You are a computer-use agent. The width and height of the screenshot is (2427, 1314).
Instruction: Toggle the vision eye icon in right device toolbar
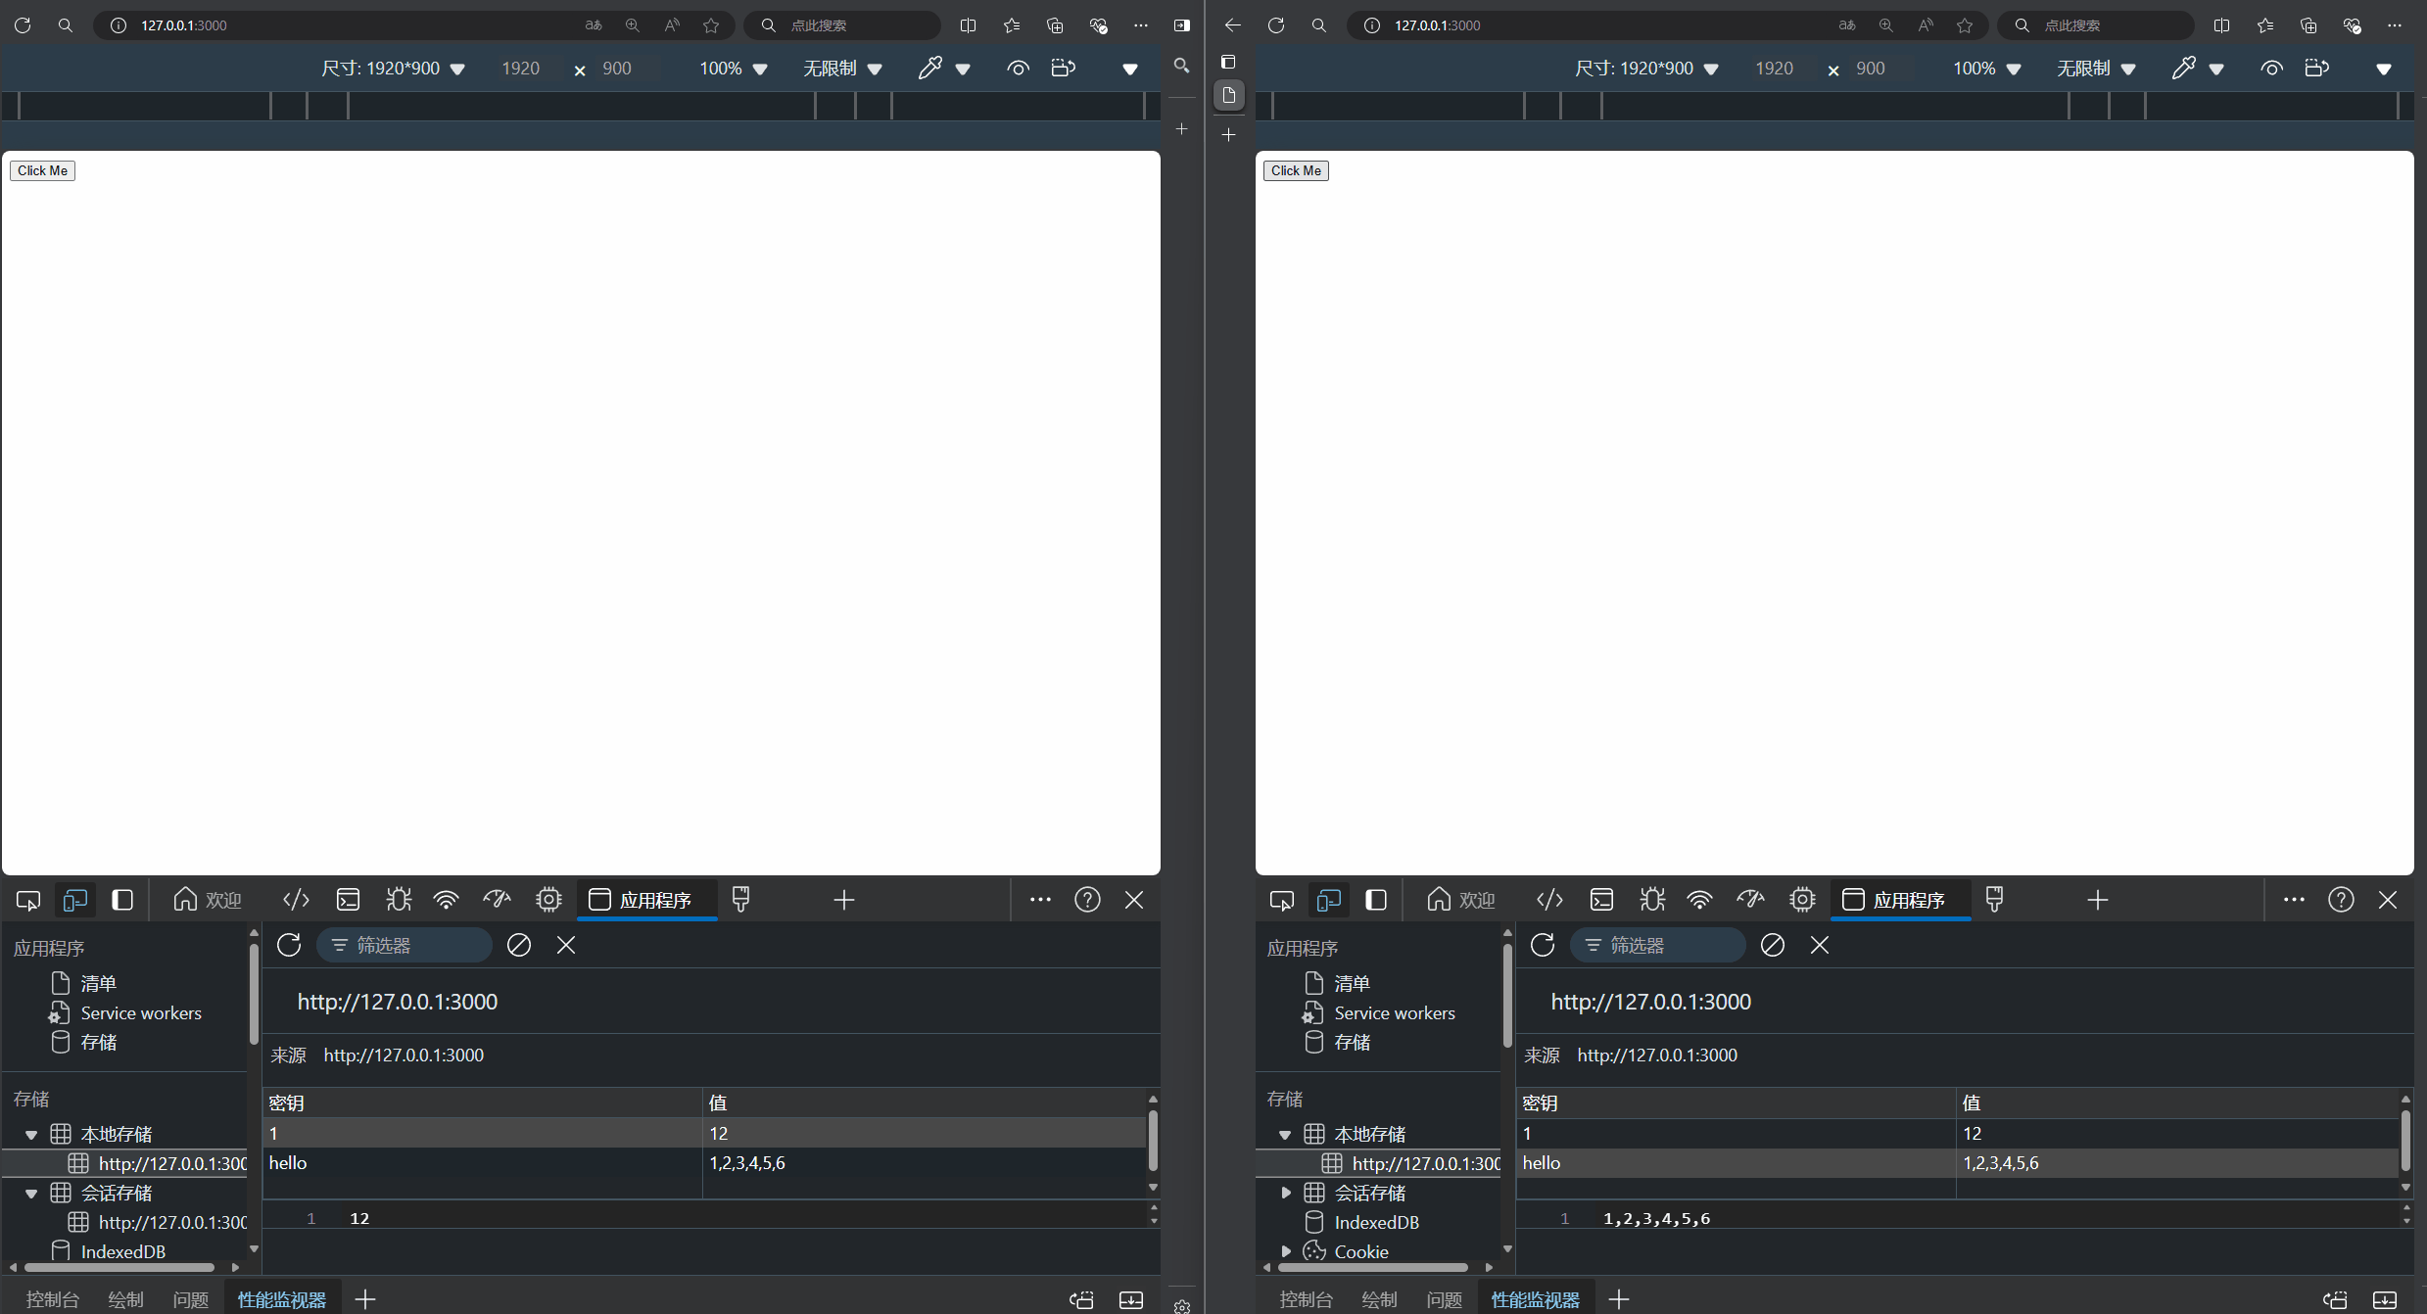2271,69
